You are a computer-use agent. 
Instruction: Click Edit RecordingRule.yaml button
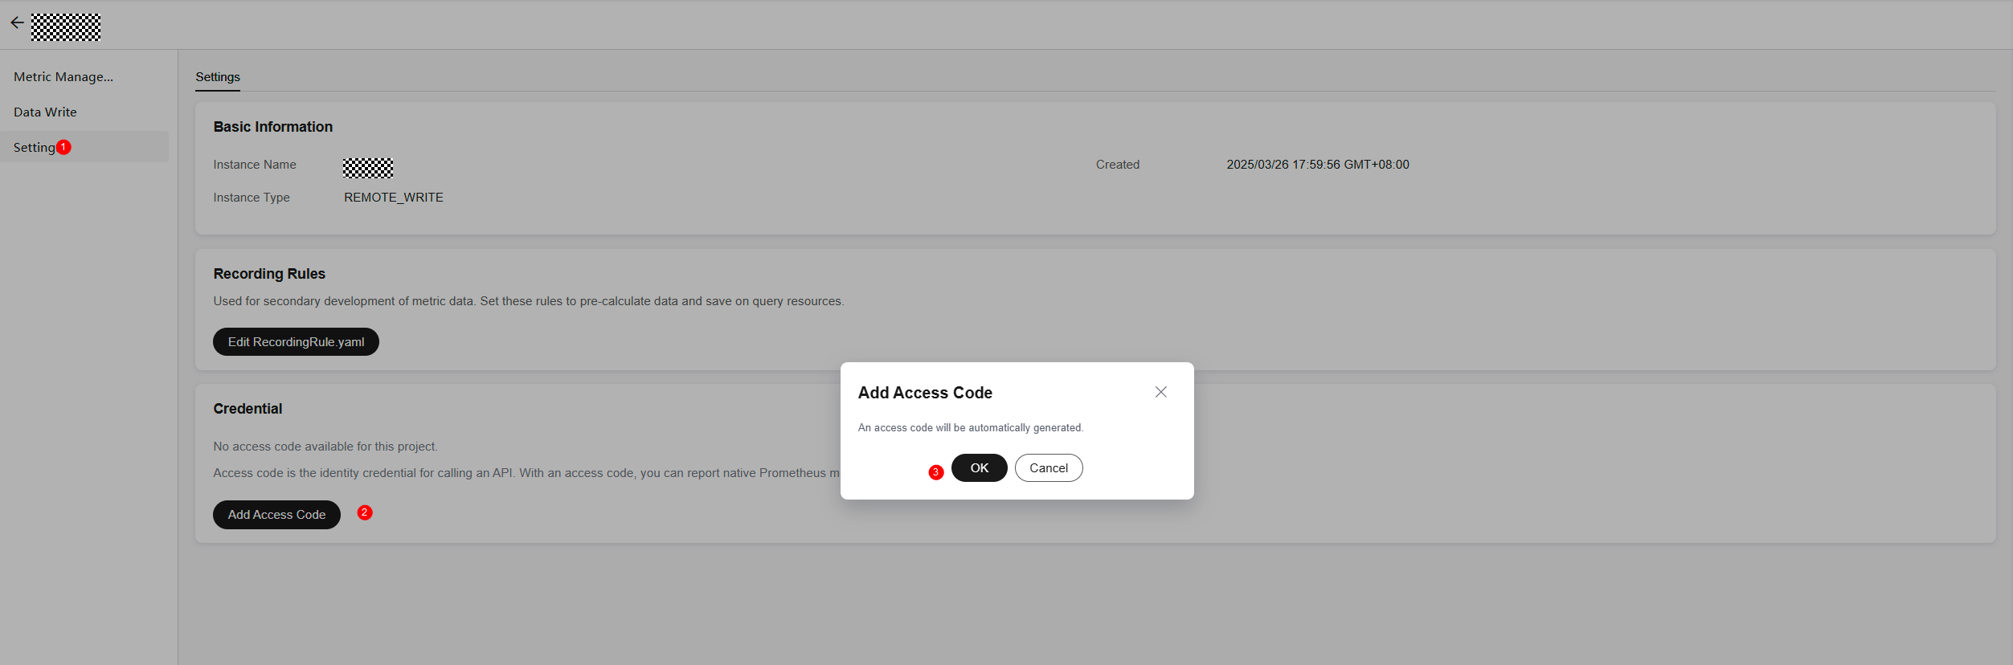coord(296,342)
